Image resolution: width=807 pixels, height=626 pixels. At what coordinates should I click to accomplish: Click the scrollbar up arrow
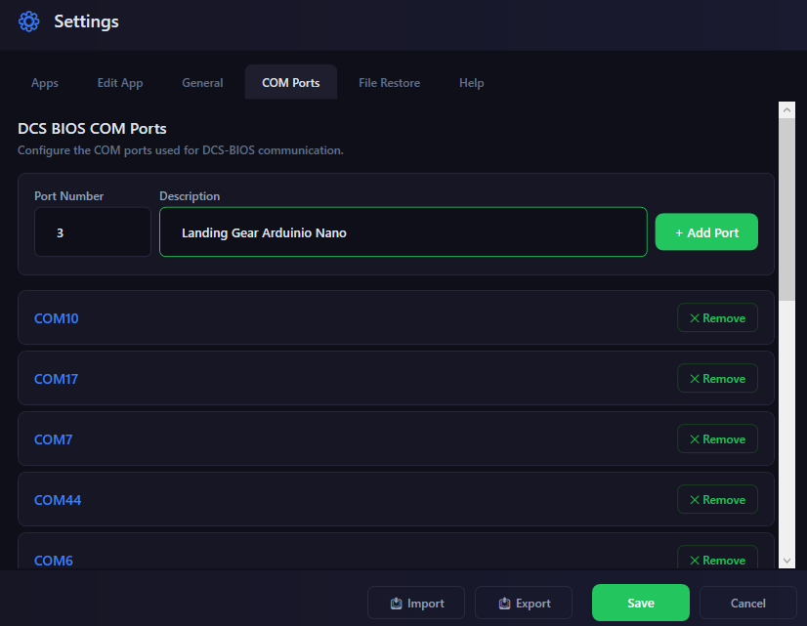[x=786, y=110]
